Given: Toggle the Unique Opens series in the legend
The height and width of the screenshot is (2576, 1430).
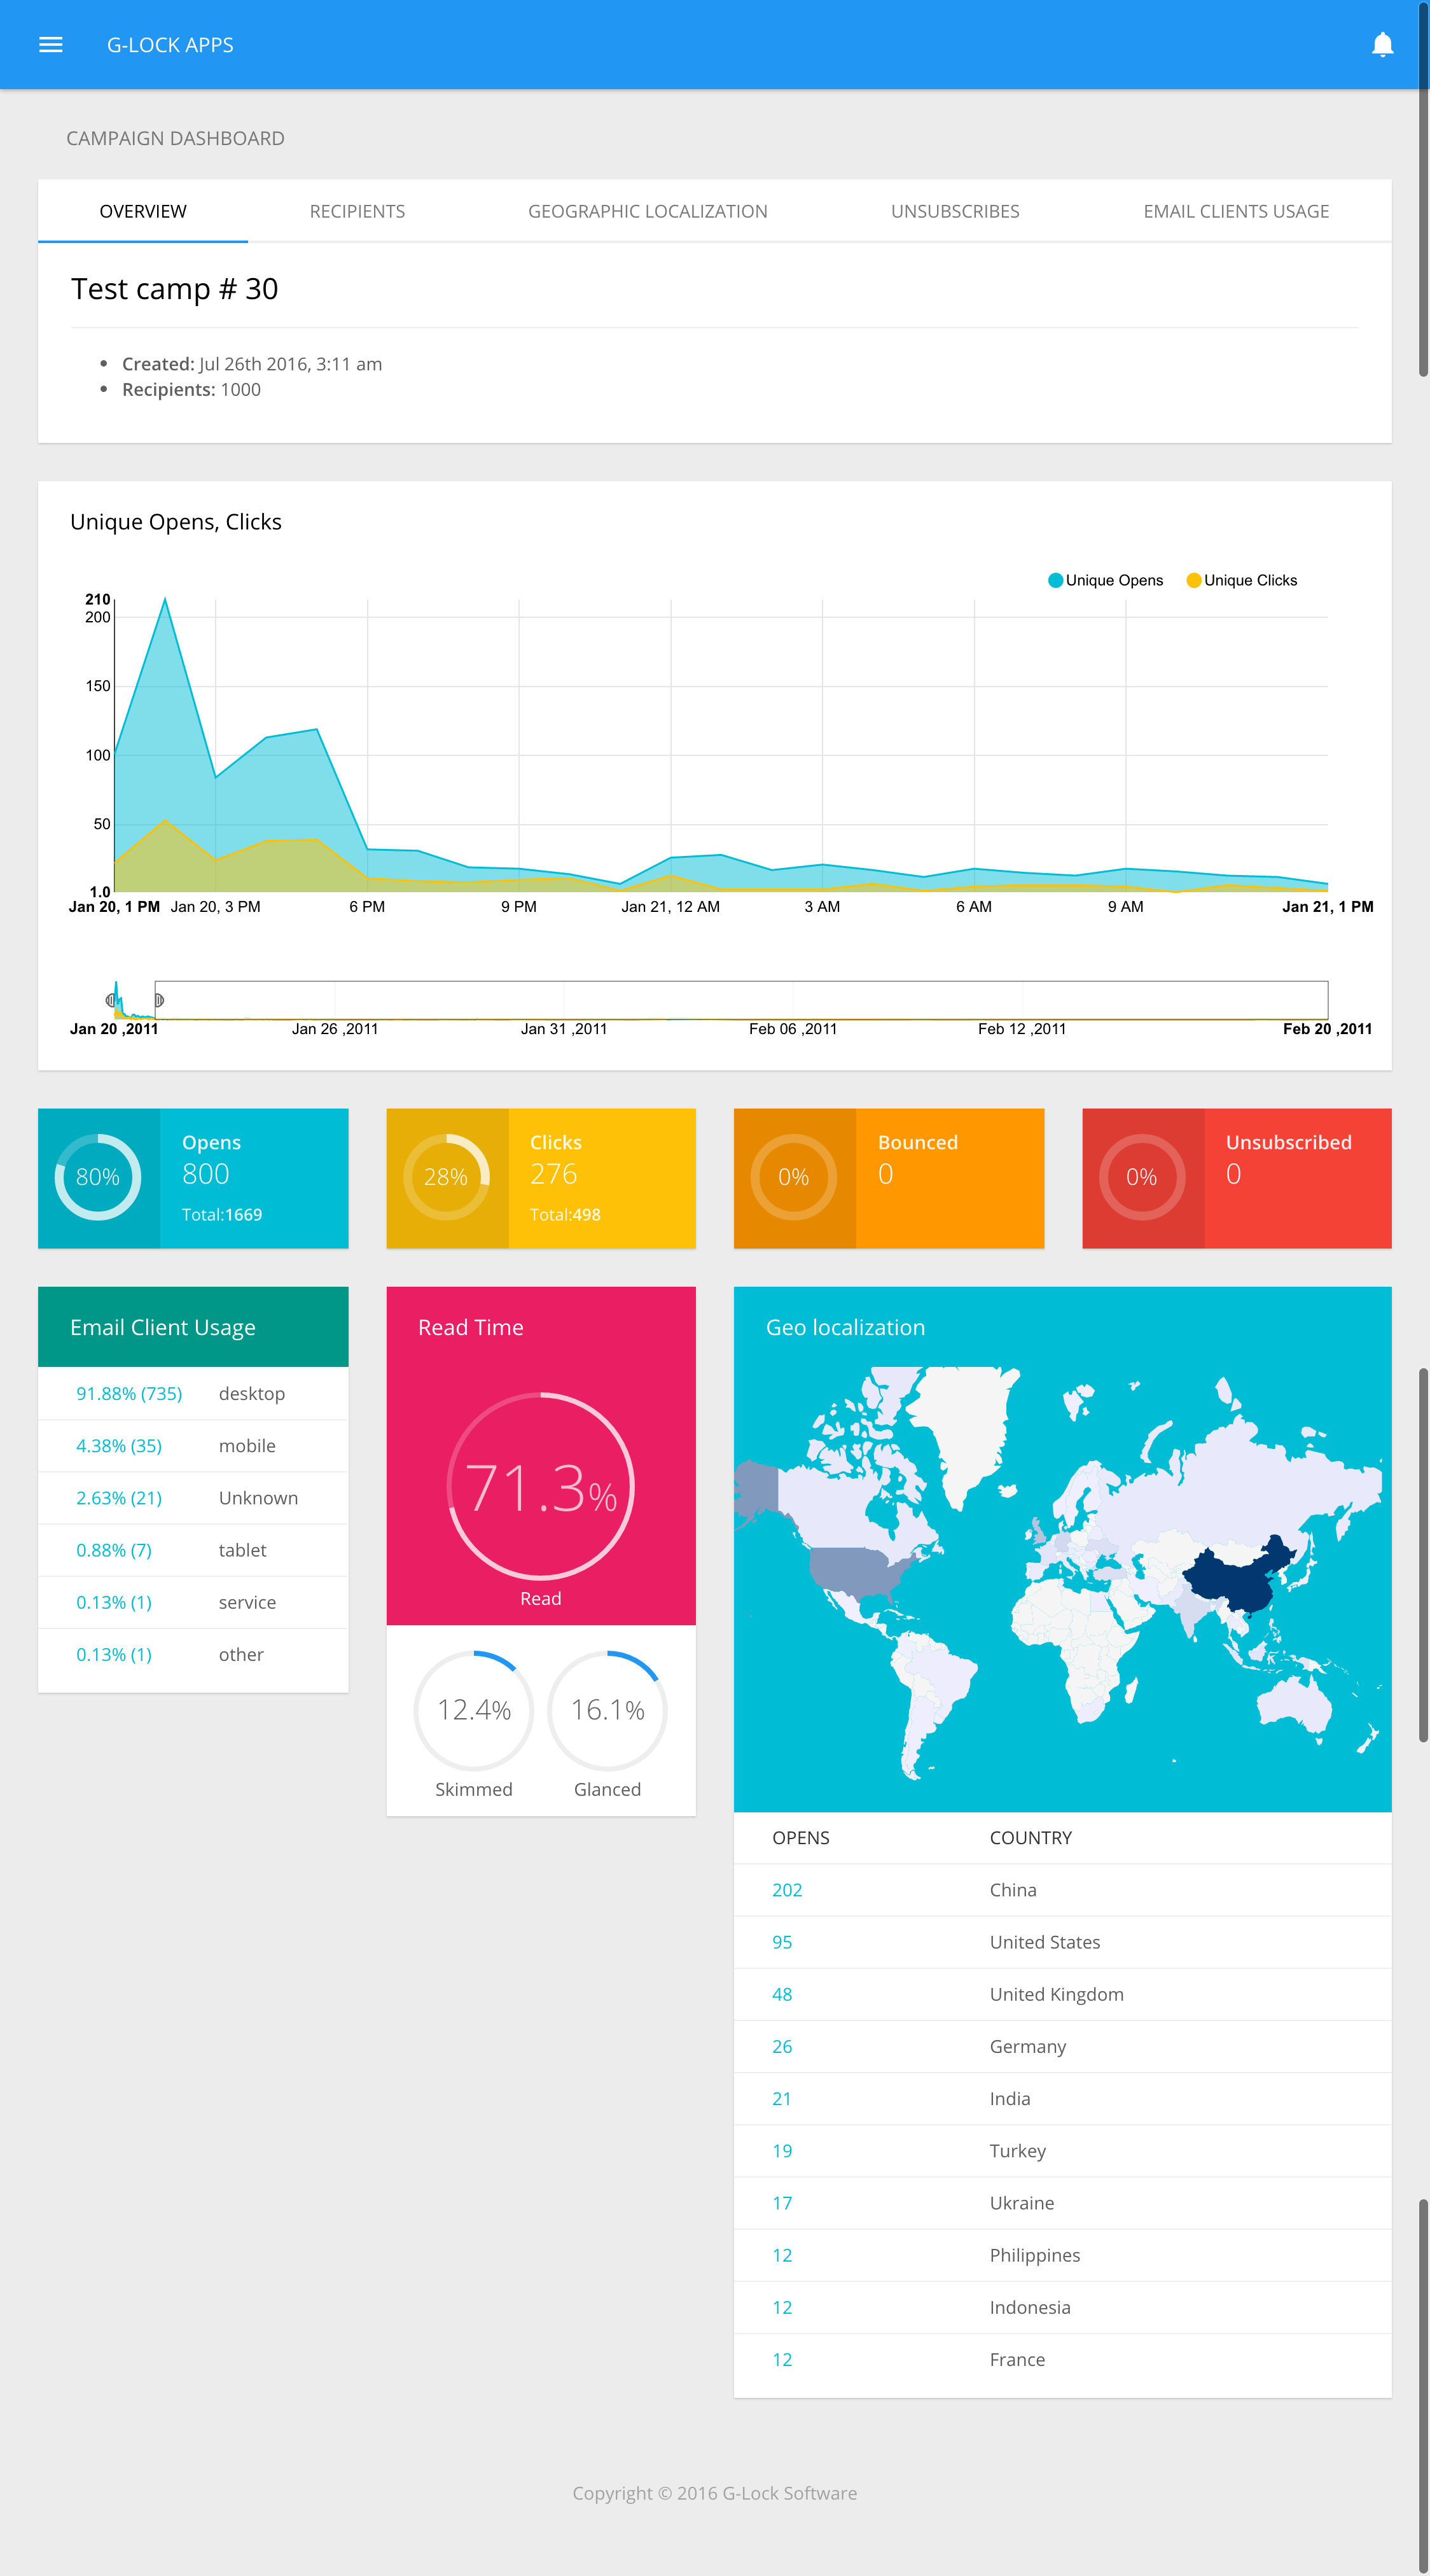Looking at the screenshot, I should point(1105,580).
